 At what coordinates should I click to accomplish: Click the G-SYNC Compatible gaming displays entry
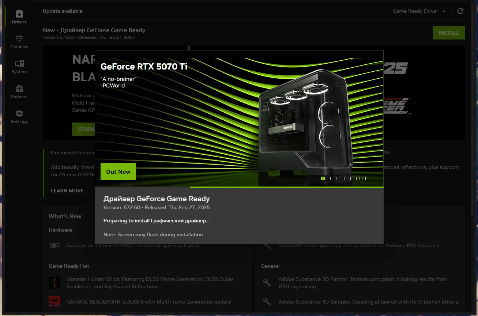click(x=133, y=245)
